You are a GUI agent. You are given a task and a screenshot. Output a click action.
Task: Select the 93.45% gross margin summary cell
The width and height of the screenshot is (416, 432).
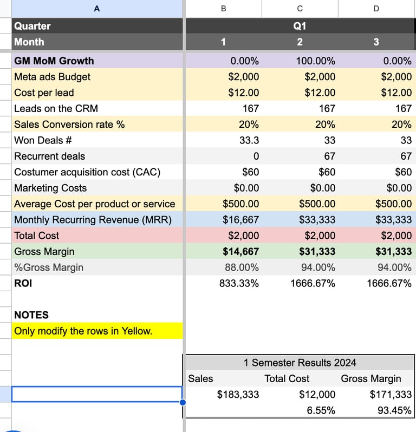tap(394, 410)
